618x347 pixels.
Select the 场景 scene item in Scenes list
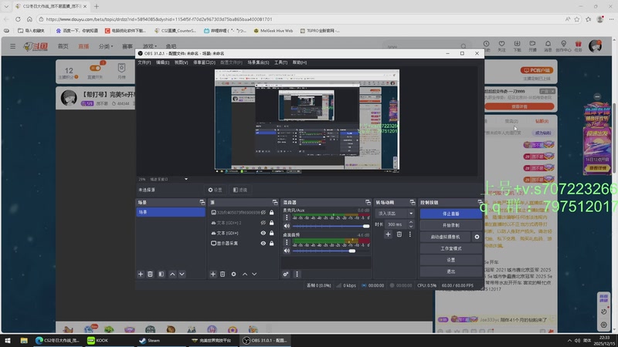(x=171, y=212)
